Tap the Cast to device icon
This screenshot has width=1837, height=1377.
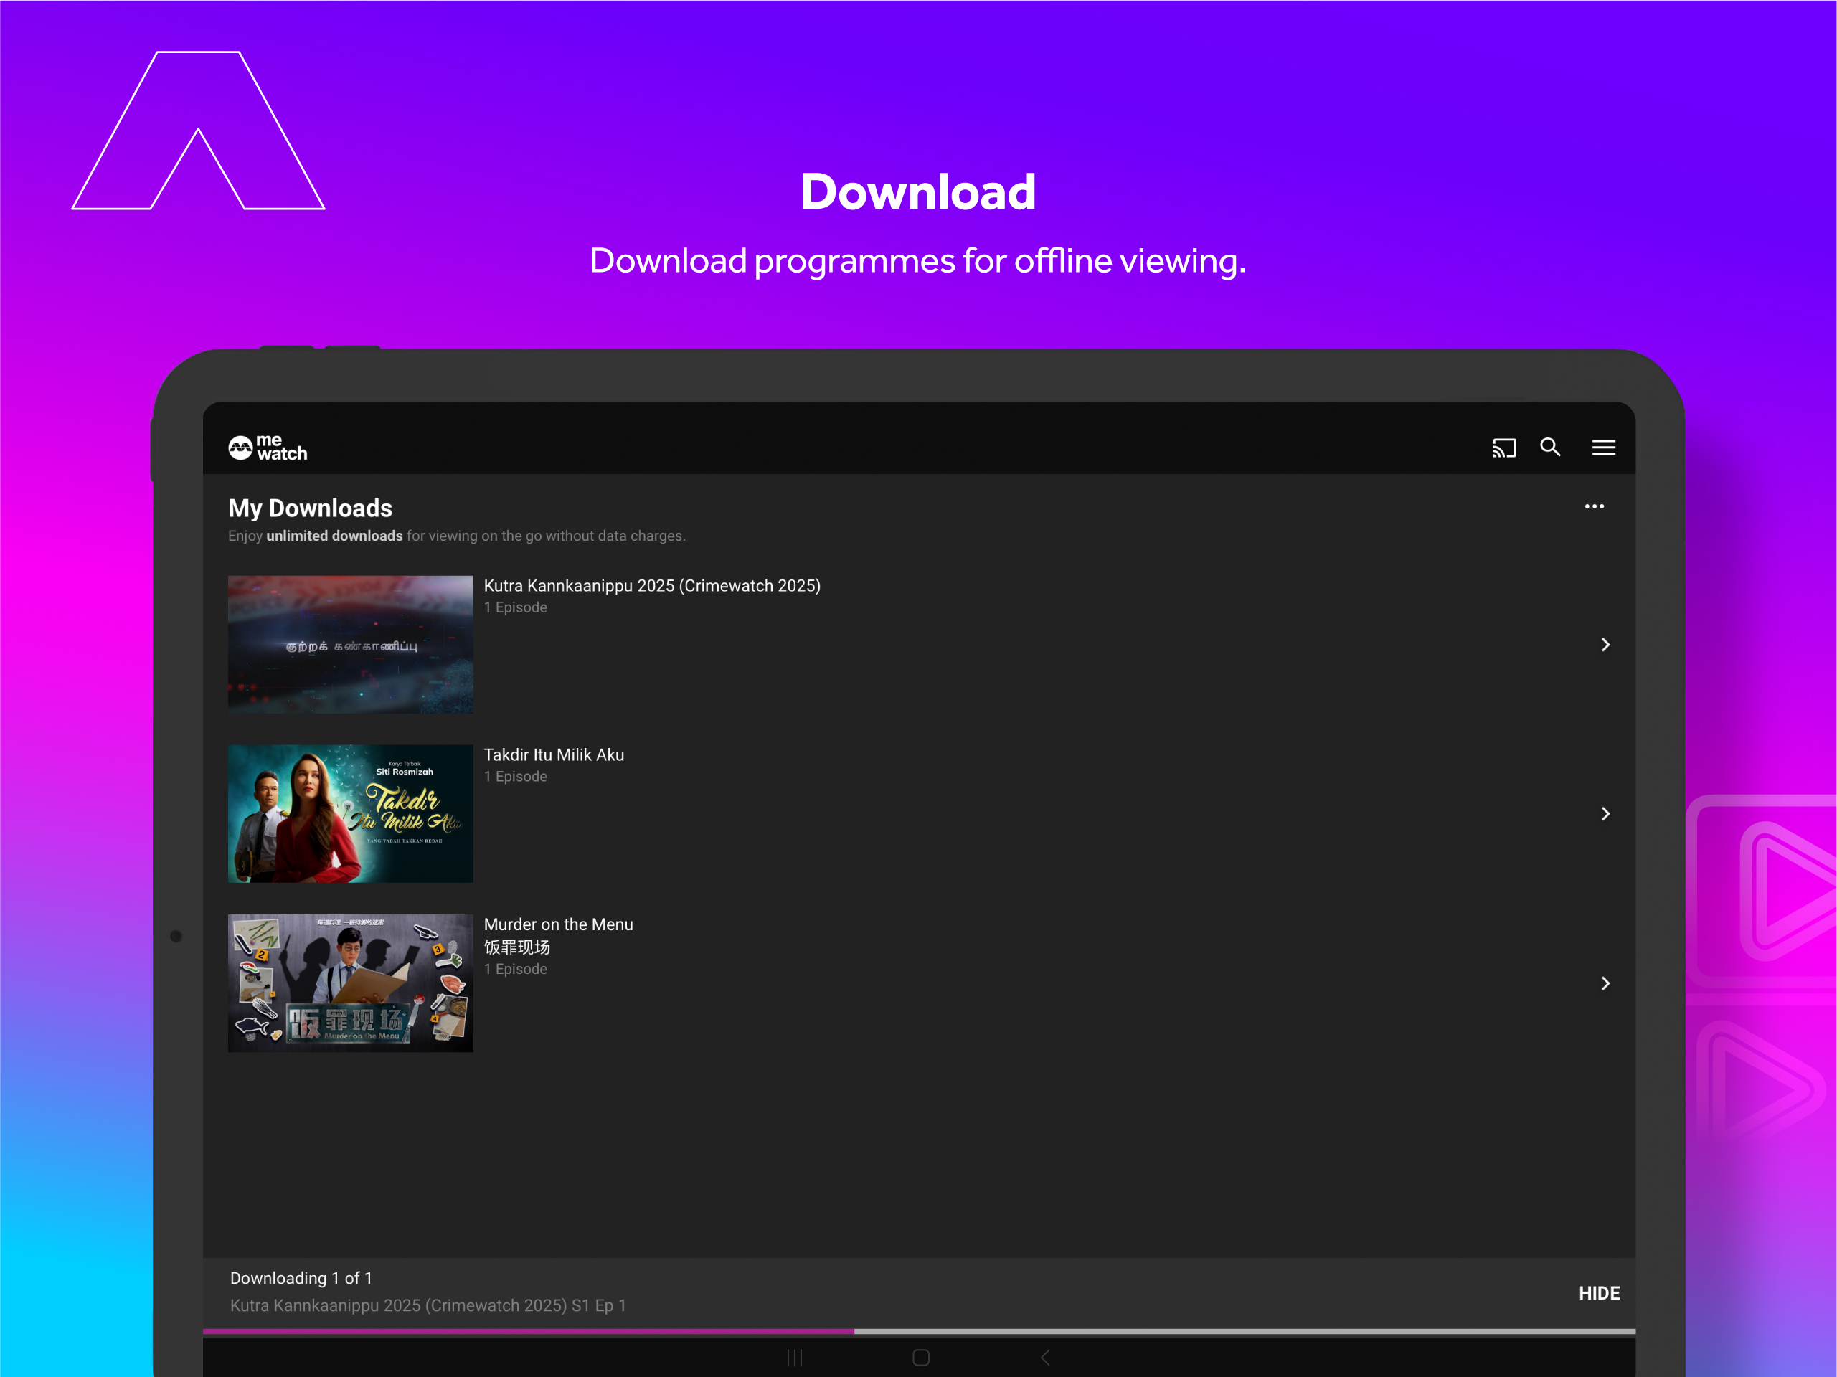tap(1503, 448)
